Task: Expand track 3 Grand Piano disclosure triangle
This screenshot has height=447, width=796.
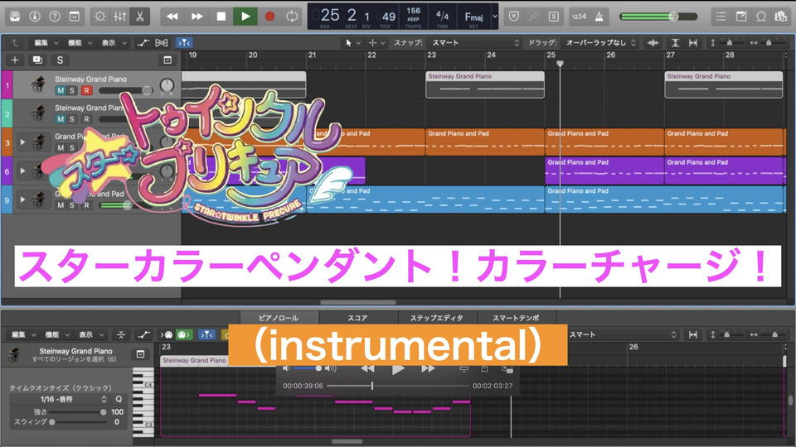Action: 23,142
